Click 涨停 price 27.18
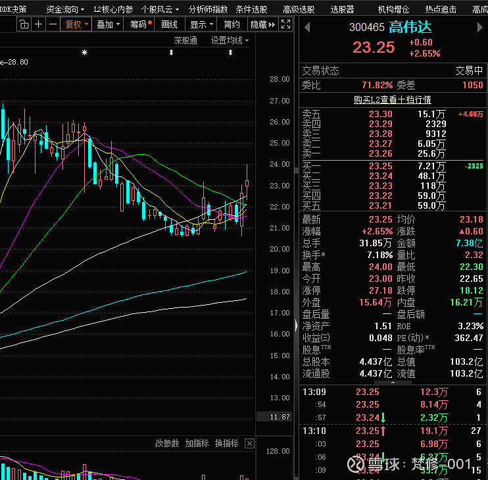Viewport: 488px width, 480px height. [x=381, y=290]
